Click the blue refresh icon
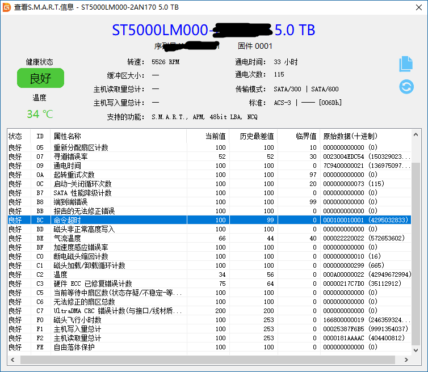Image resolution: width=428 pixels, height=372 pixels. click(x=406, y=87)
